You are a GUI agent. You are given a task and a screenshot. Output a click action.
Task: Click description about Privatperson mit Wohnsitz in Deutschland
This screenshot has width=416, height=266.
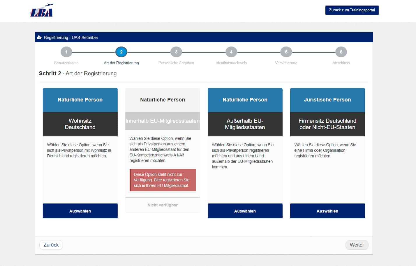click(79, 150)
